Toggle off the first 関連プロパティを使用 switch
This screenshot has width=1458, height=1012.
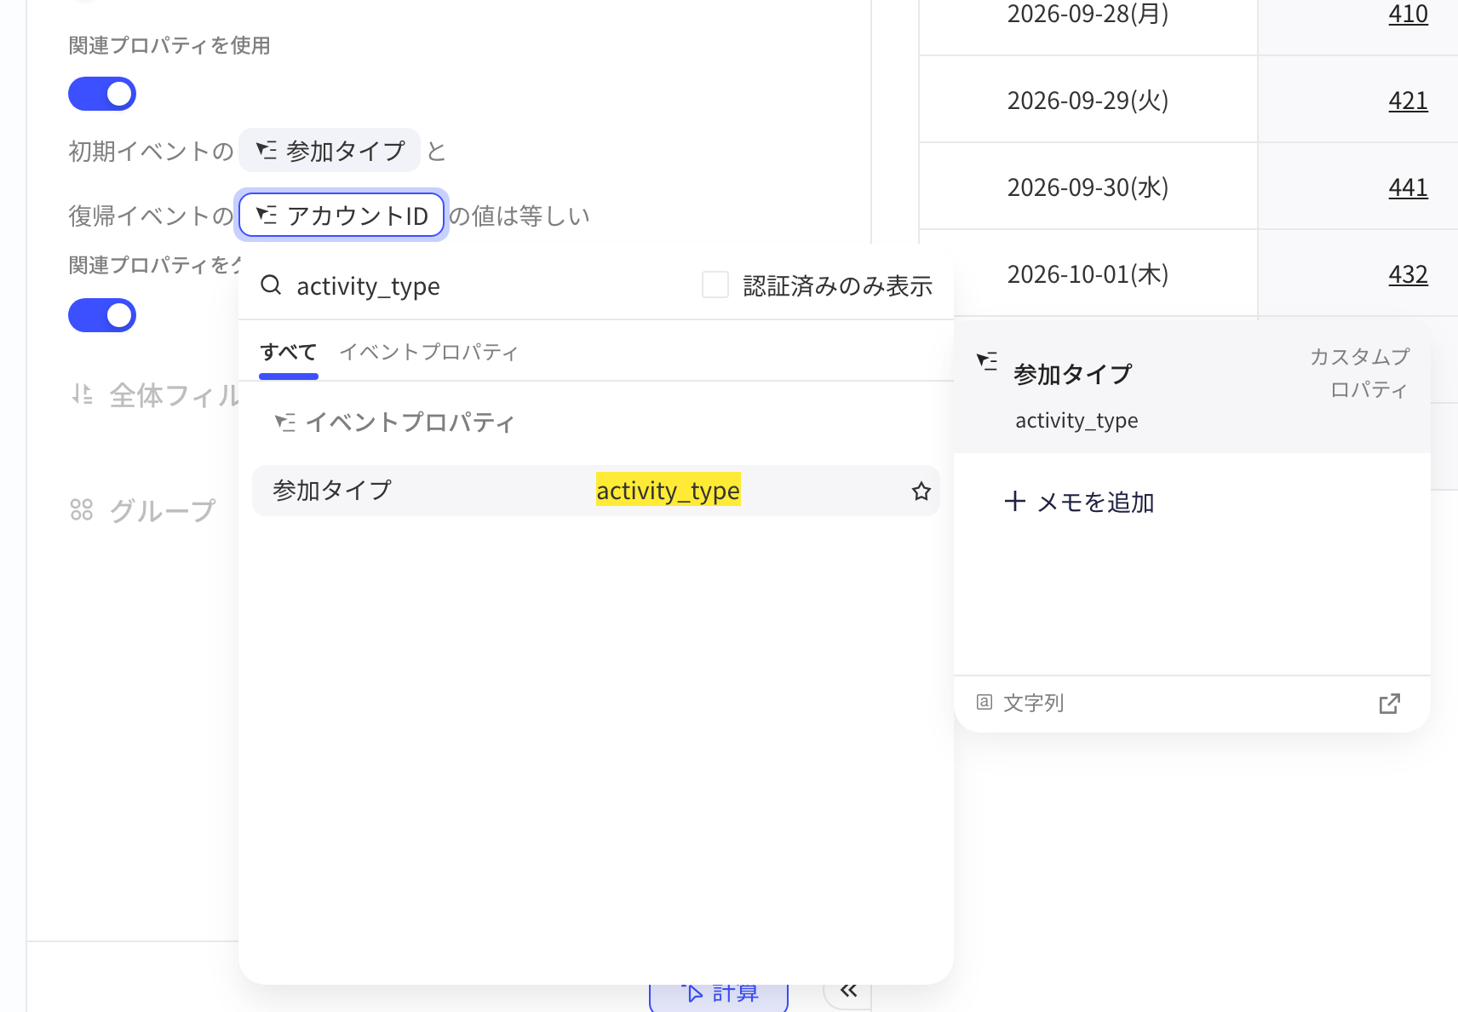102,94
